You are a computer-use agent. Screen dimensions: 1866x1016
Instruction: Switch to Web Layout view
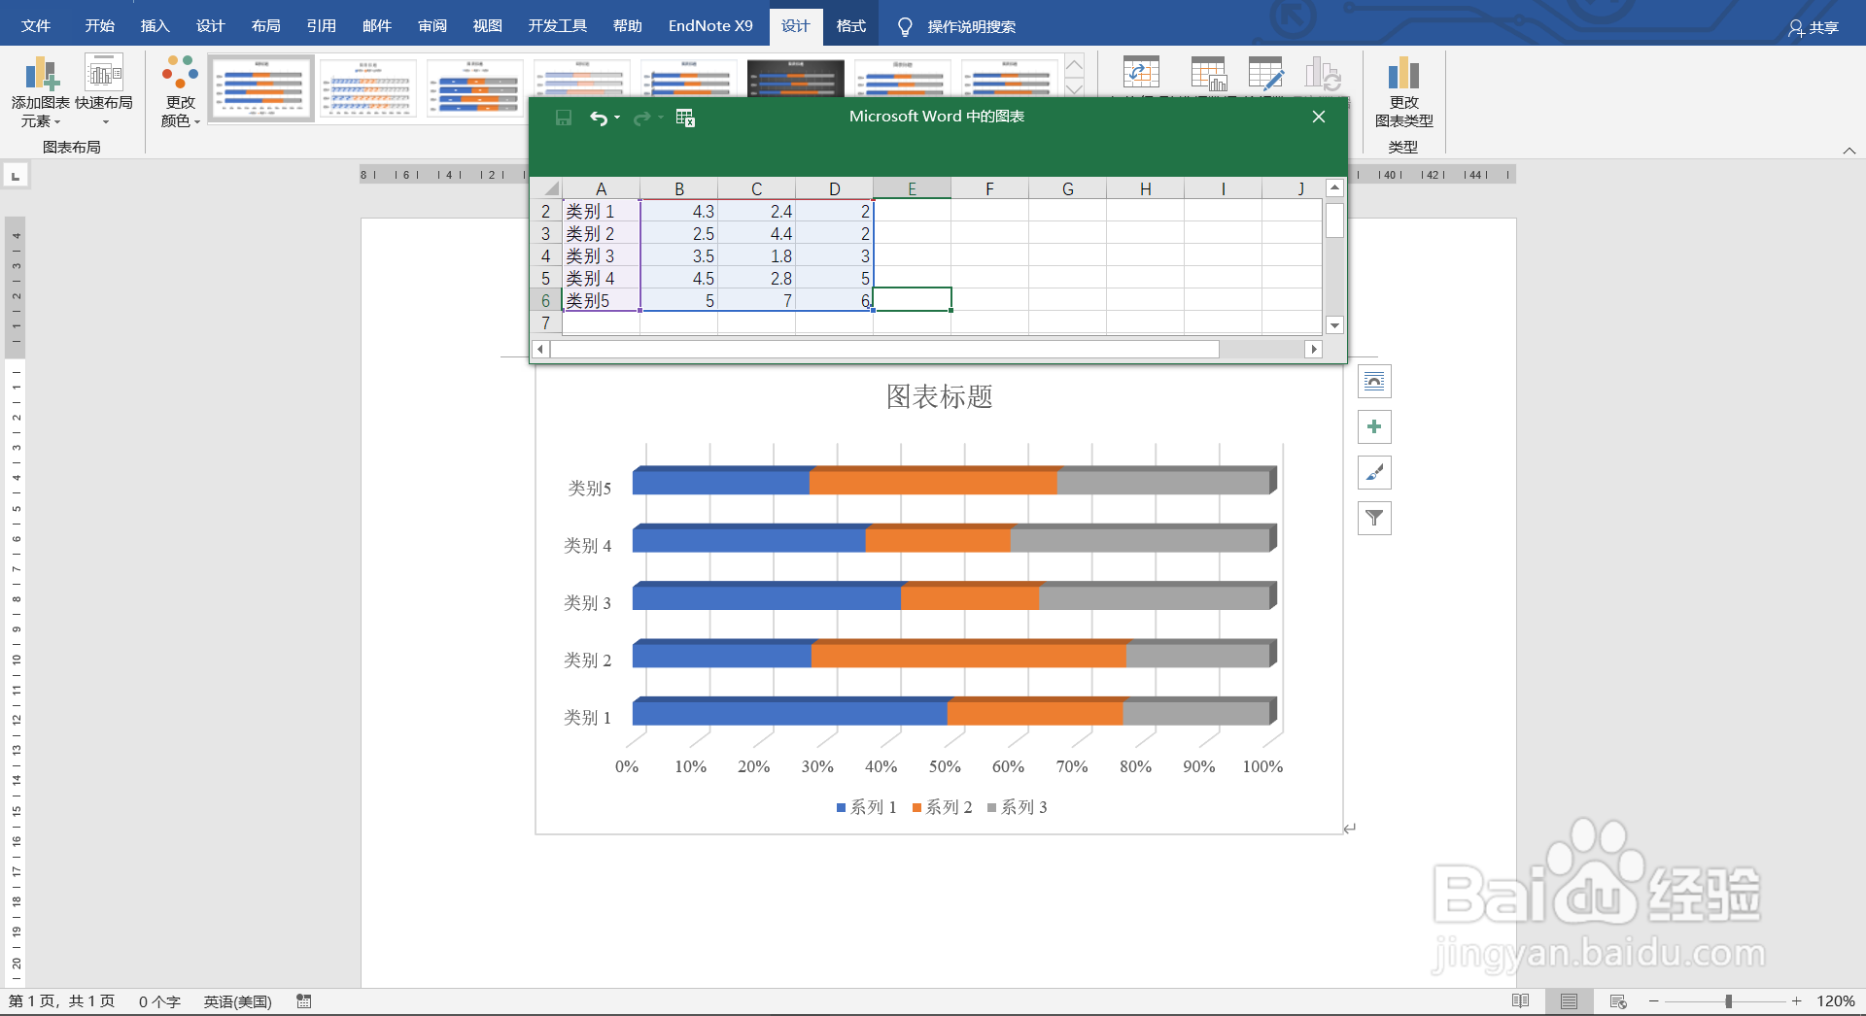tap(1616, 1001)
